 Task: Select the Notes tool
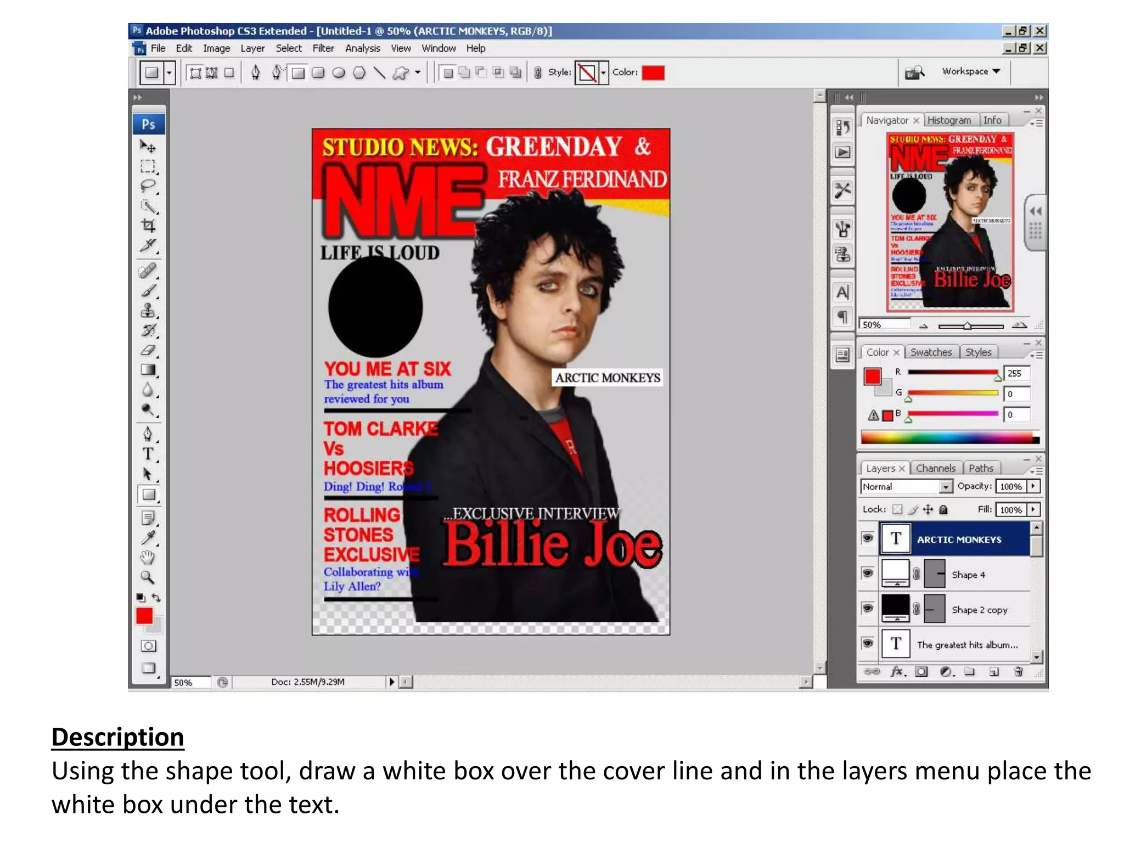148,518
